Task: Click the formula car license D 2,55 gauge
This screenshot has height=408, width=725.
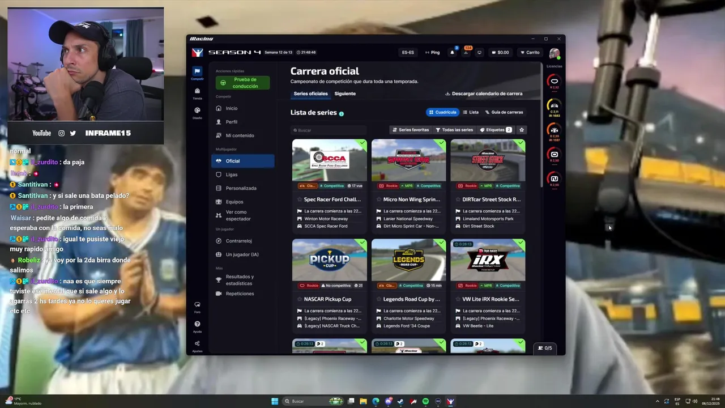Action: [x=555, y=130]
